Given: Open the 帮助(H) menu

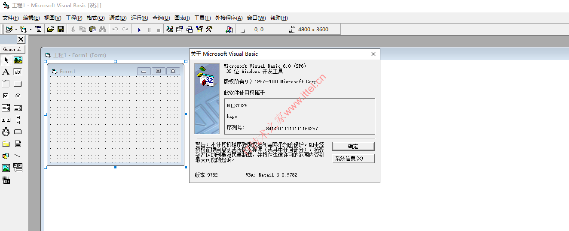Looking at the screenshot, I should (x=279, y=18).
